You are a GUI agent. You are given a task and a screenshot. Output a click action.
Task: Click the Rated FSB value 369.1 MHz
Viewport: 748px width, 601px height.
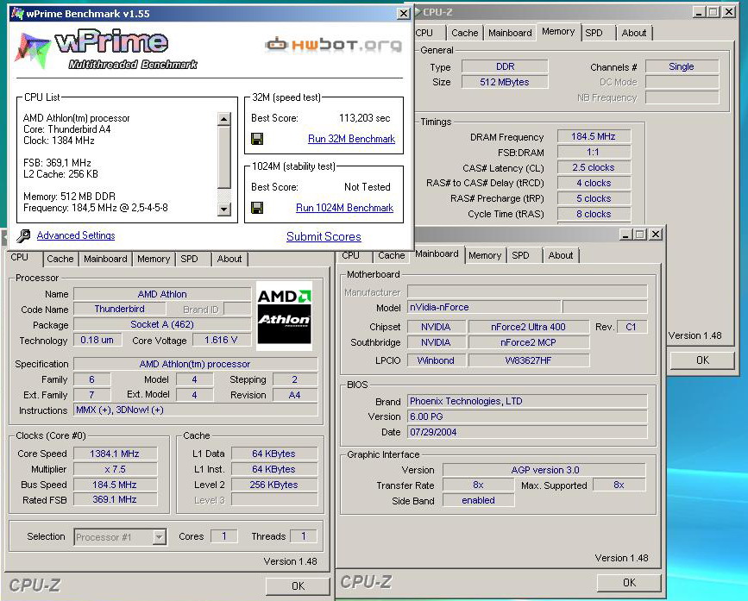point(115,499)
